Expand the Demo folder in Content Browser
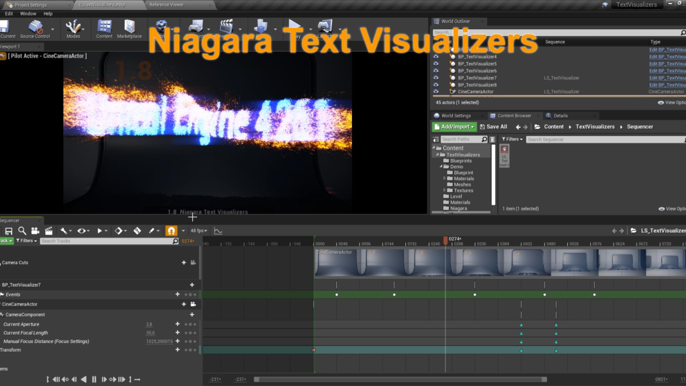Viewport: 686px width, 386px height. tap(442, 167)
